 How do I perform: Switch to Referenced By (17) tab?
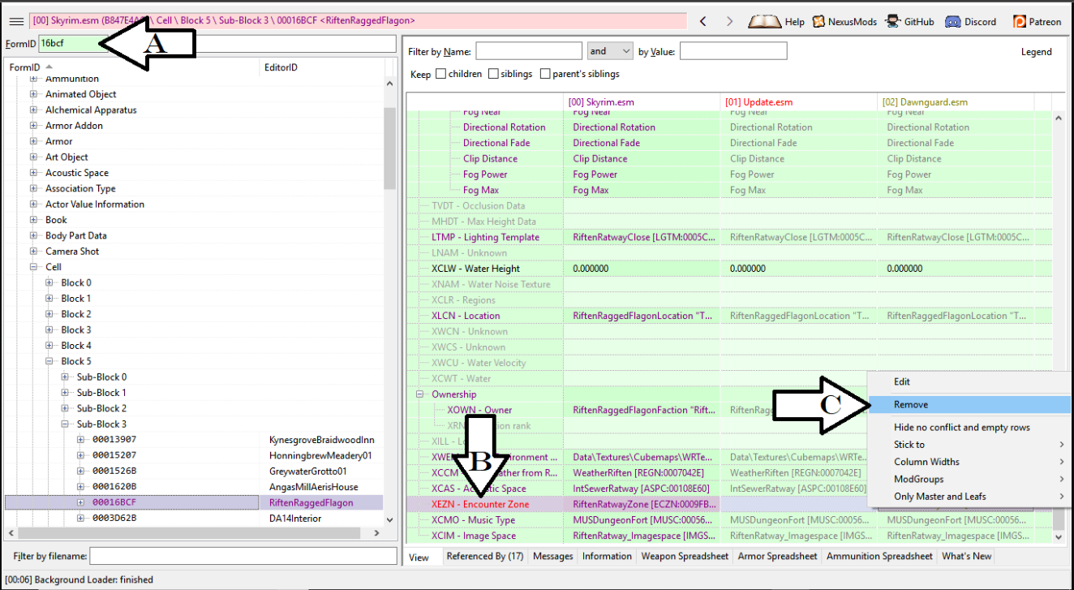pos(485,556)
